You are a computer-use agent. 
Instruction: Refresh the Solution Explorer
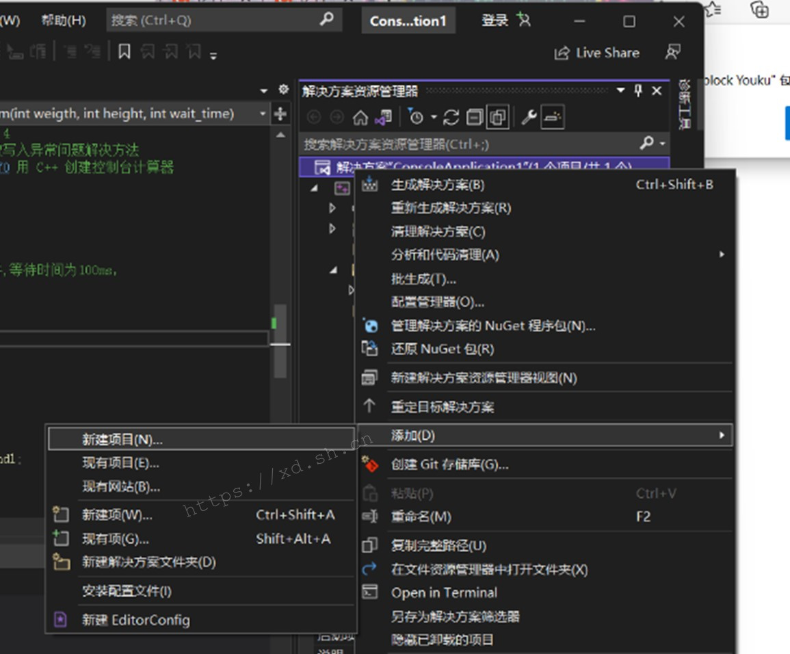pos(451,118)
